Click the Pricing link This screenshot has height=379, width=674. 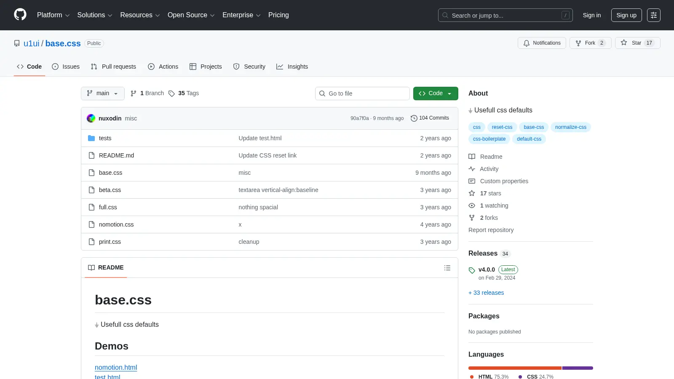tap(278, 15)
